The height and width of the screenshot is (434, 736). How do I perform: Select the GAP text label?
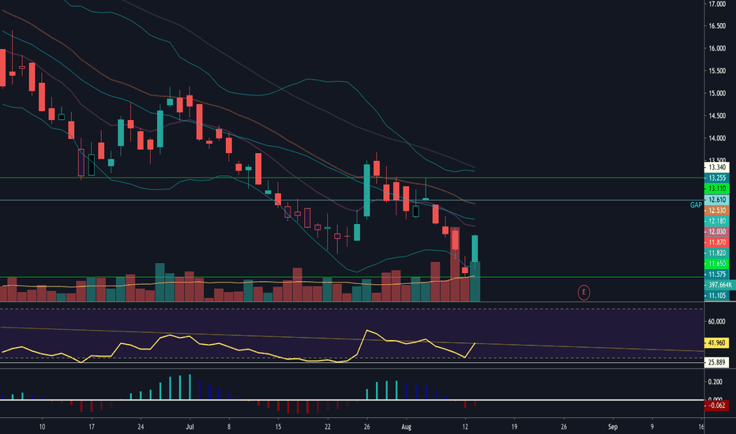[x=696, y=205]
